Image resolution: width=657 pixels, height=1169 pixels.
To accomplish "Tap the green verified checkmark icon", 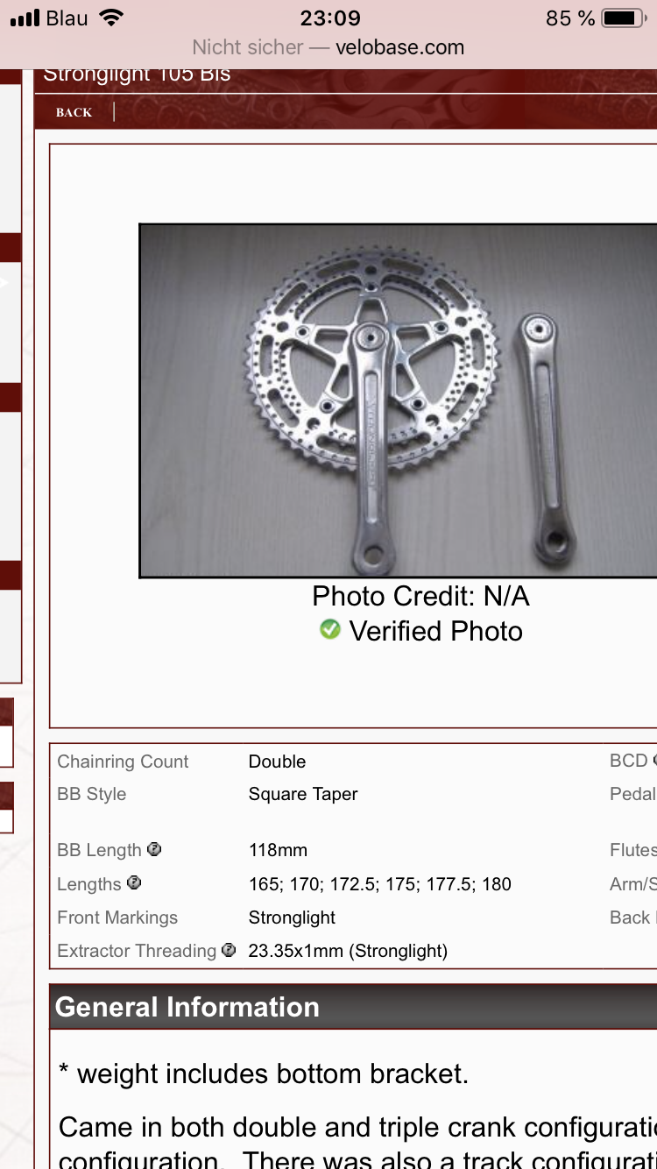I will 330,629.
